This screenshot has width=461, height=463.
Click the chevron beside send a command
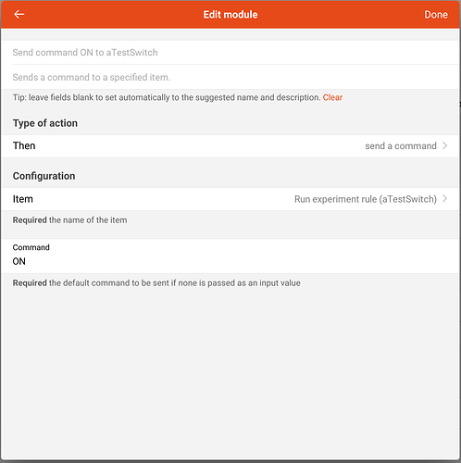444,145
